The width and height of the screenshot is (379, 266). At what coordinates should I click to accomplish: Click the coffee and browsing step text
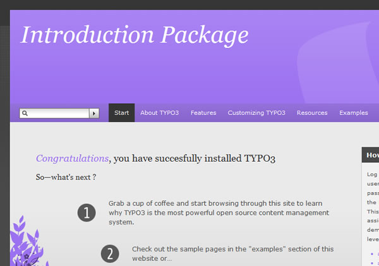point(219,213)
